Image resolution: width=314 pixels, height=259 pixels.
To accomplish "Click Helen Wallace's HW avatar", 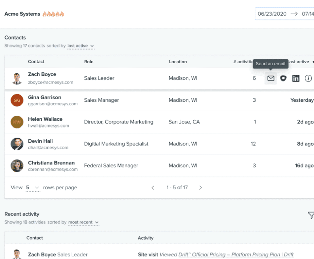I will [x=17, y=122].
